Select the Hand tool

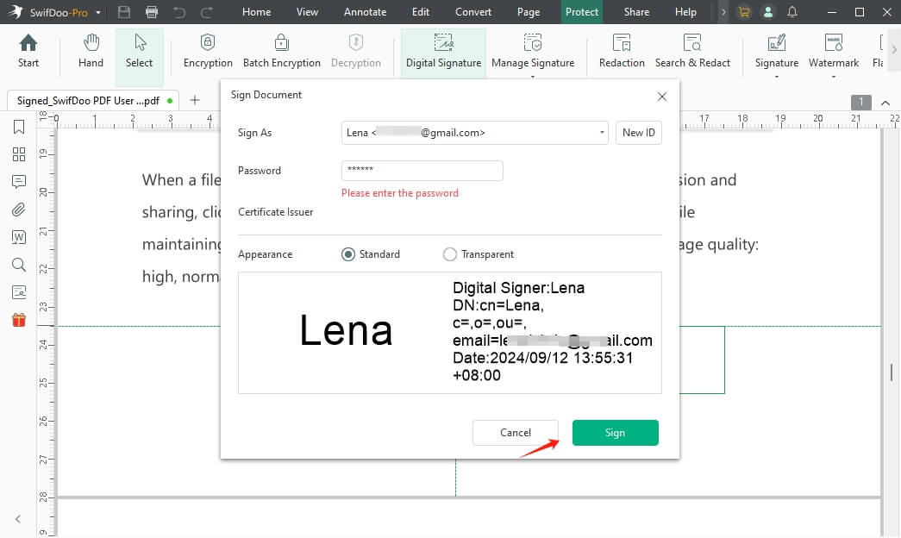91,52
